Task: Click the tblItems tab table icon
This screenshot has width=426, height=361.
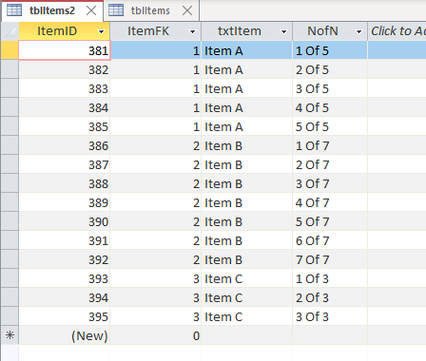Action: click(116, 10)
